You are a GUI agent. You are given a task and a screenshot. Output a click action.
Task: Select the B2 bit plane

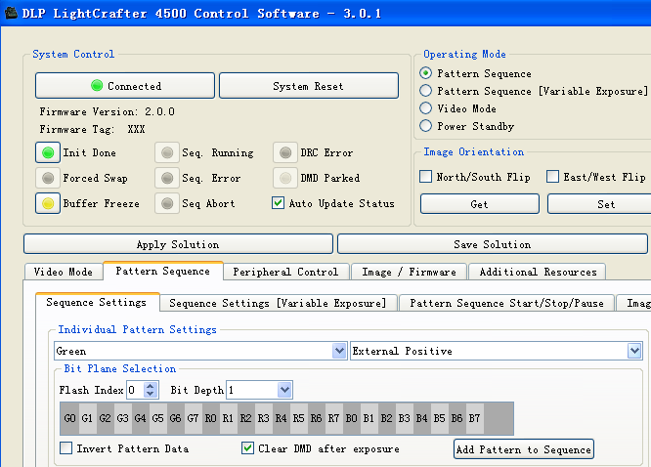coord(386,418)
